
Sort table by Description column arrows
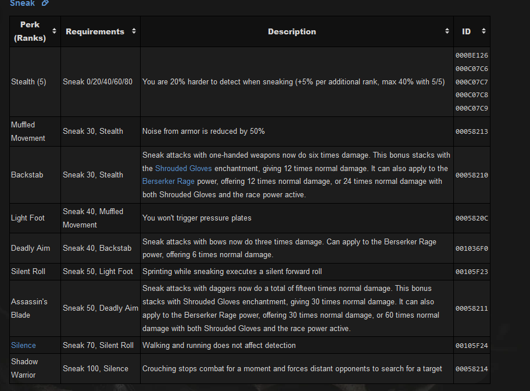[x=447, y=31]
